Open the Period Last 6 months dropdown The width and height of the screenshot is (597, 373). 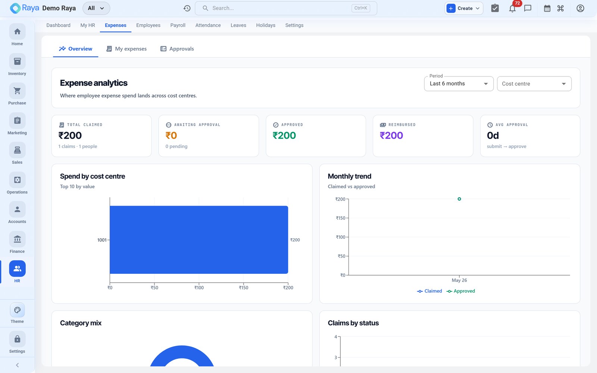459,84
